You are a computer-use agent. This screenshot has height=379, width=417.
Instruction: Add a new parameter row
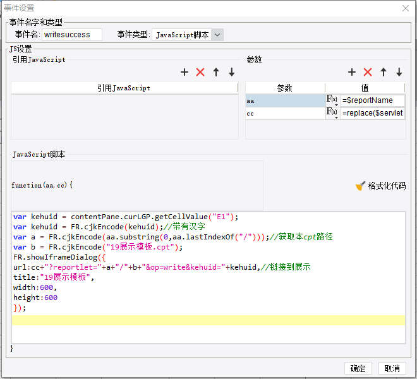coord(352,73)
